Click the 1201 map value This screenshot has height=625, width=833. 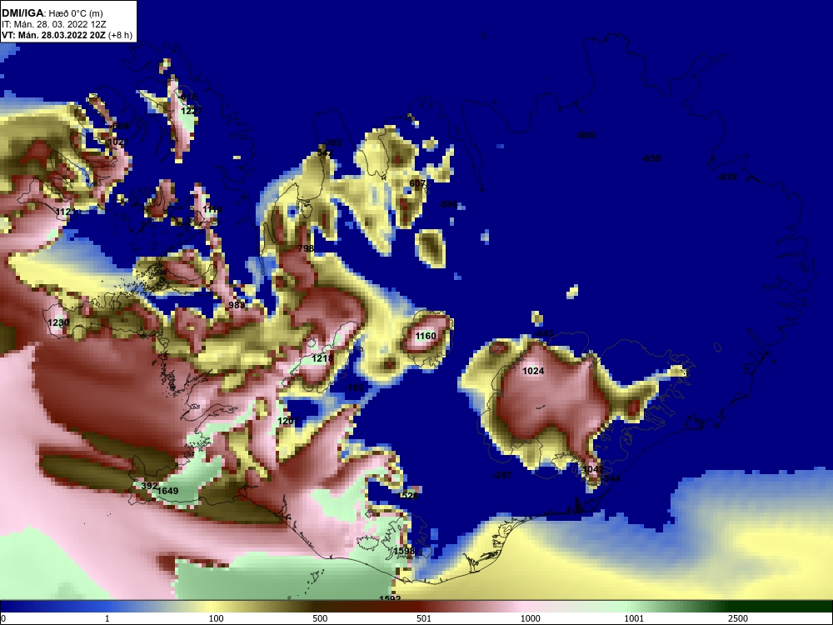(x=288, y=421)
